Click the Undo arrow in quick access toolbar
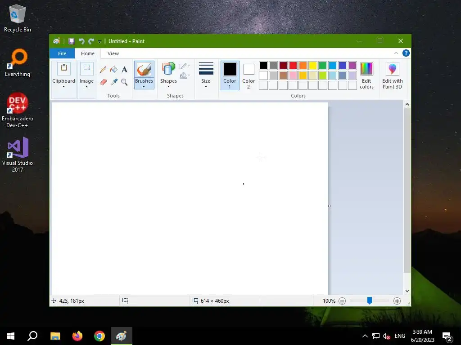 tap(81, 41)
